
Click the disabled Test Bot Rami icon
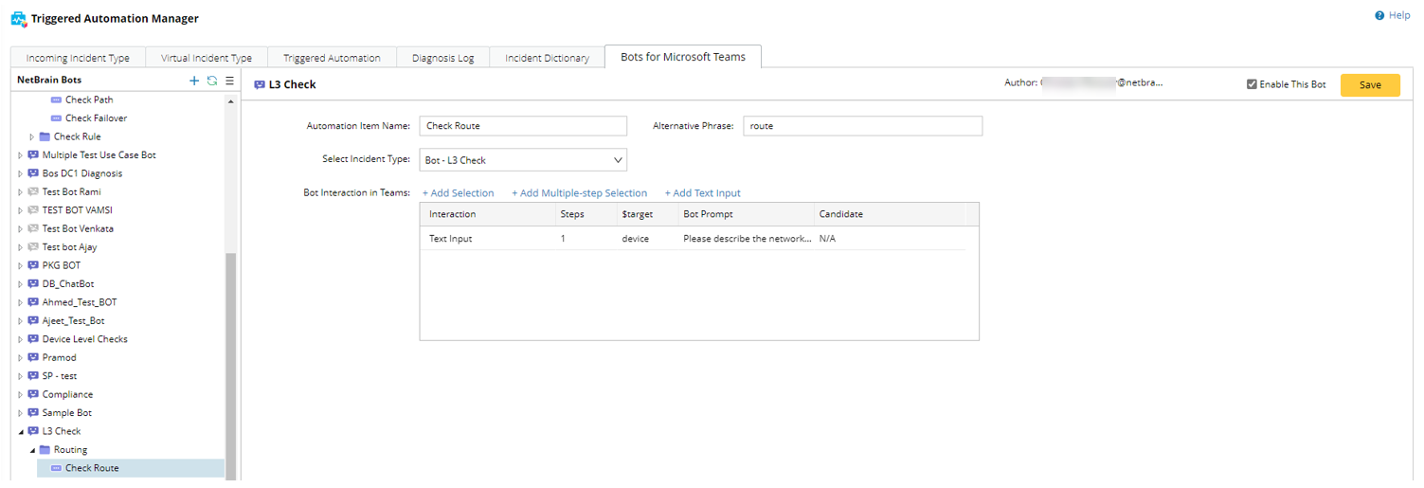33,191
